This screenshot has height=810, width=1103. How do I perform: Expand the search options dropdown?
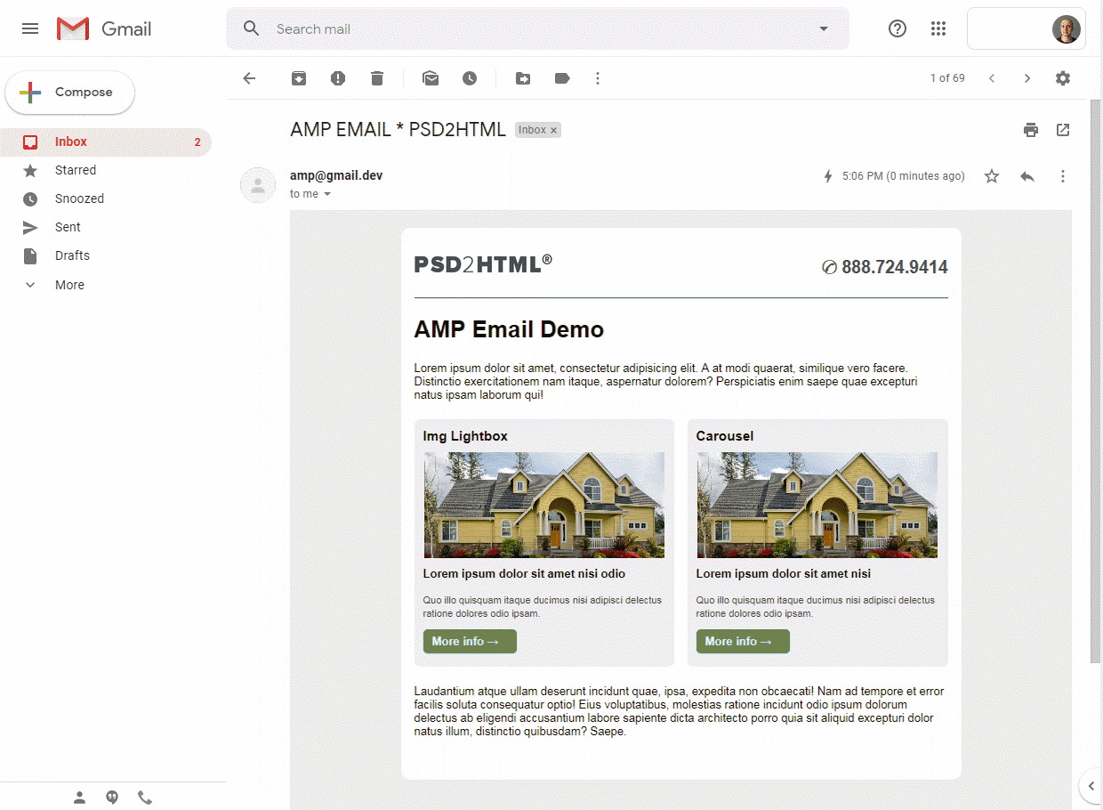click(x=824, y=28)
